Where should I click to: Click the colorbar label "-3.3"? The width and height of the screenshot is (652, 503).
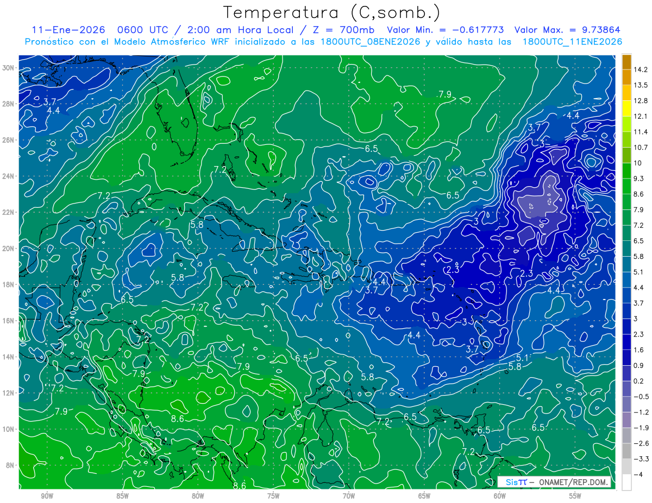click(641, 459)
